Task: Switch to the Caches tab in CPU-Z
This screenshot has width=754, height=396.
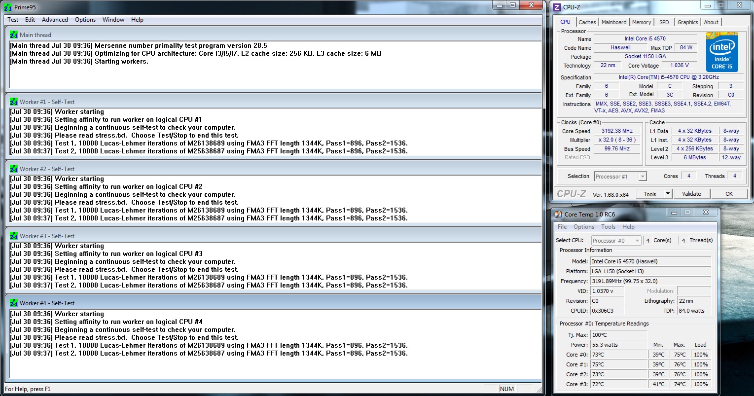Action: point(587,22)
